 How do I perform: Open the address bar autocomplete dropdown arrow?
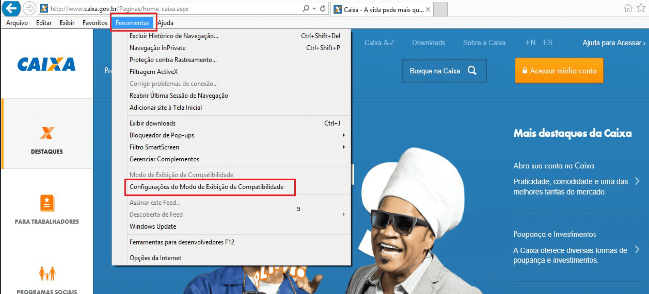coord(314,8)
